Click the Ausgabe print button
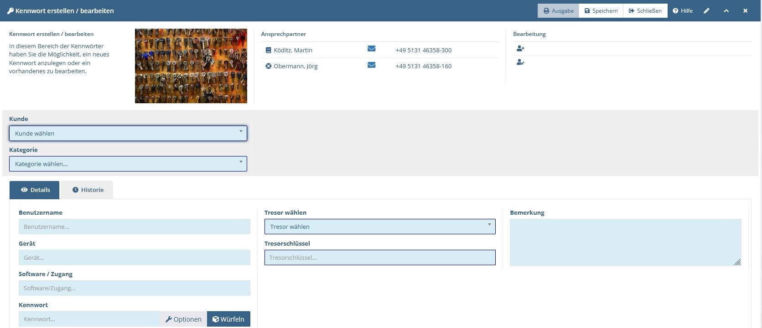This screenshot has width=762, height=328. pyautogui.click(x=558, y=11)
